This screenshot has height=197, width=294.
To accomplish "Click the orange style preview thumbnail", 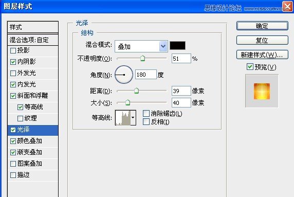I will coord(262,91).
